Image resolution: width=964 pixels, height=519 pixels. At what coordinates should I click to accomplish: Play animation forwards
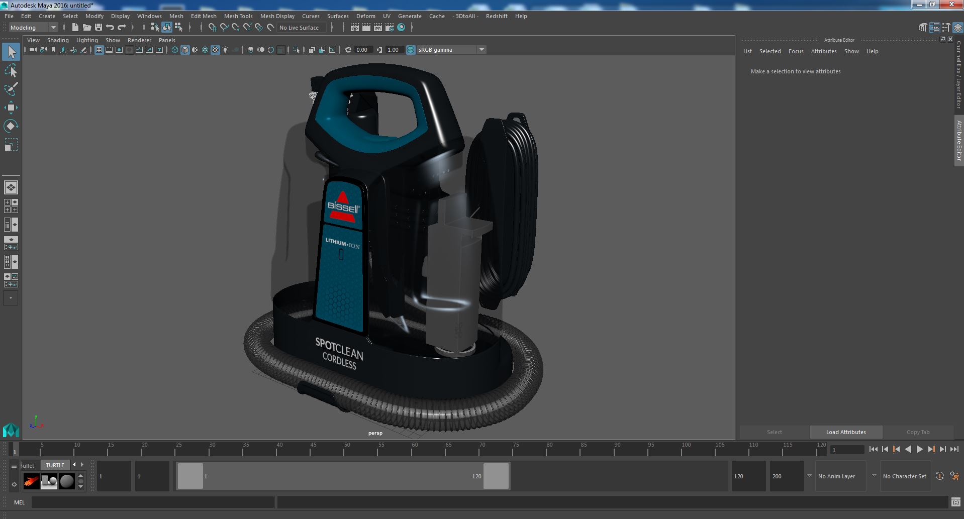coord(919,450)
